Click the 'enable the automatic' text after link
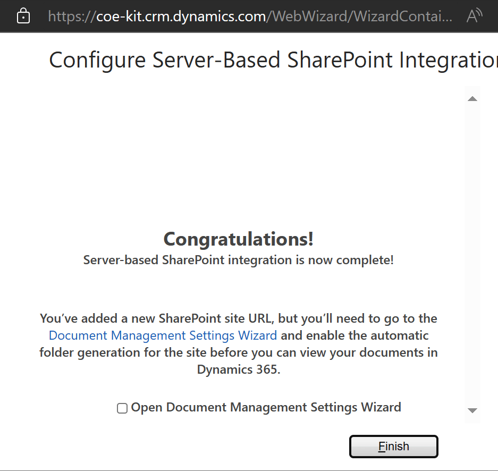This screenshot has width=498, height=471. point(354,336)
